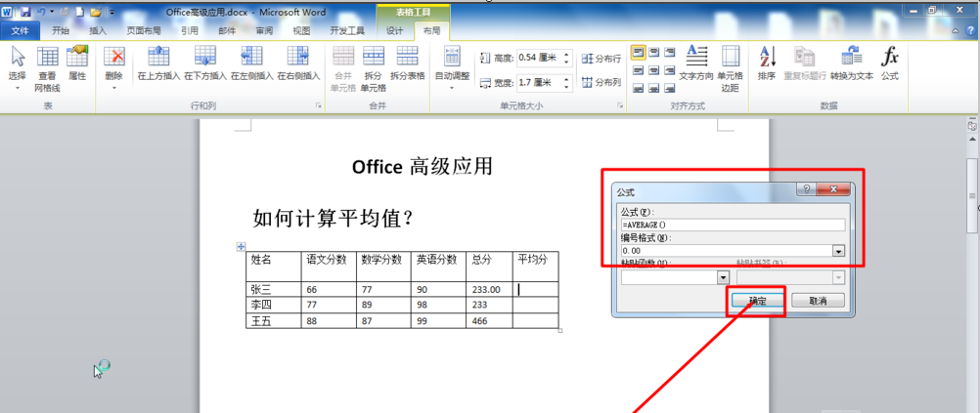The width and height of the screenshot is (980, 413).
Task: Click the New blank document icon
Action: 79,12
